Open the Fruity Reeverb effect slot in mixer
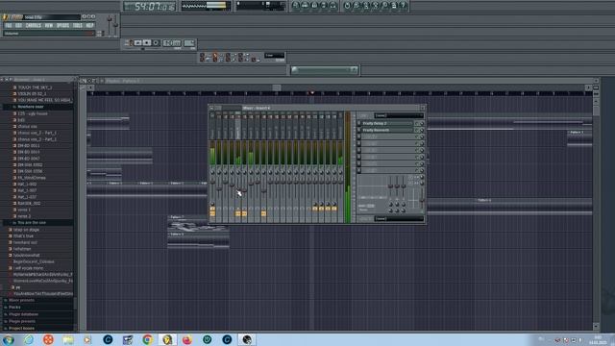615x346 pixels. click(x=387, y=130)
